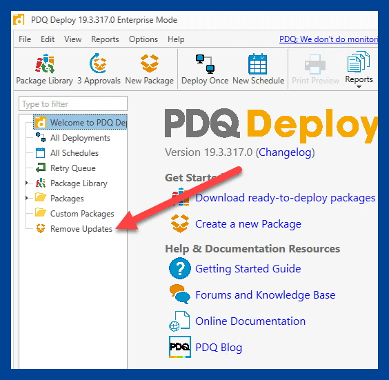Click the PDQ Blog logo icon
This screenshot has width=389, height=380.
(180, 347)
